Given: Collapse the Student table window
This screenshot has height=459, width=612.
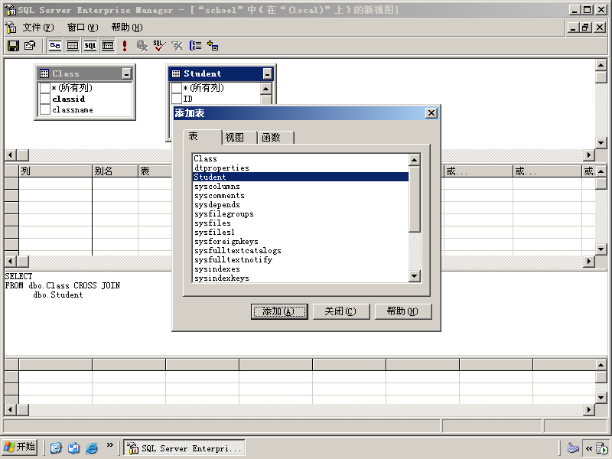Looking at the screenshot, I should 267,73.
